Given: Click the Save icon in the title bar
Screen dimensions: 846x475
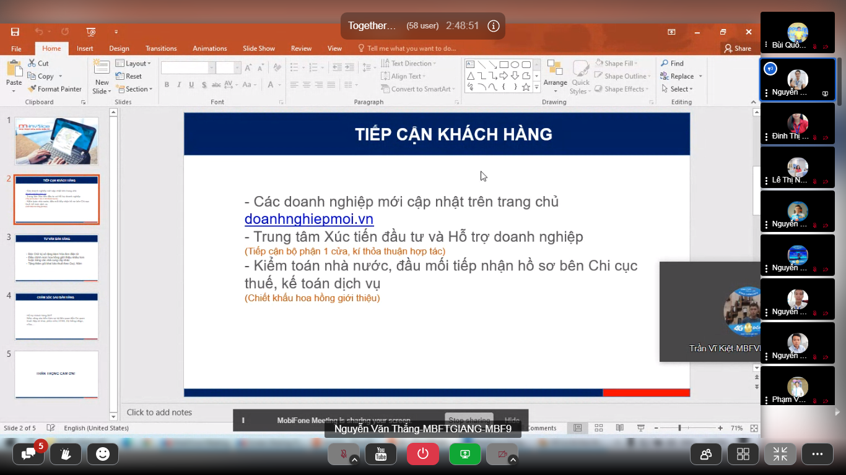Looking at the screenshot, I should point(15,32).
